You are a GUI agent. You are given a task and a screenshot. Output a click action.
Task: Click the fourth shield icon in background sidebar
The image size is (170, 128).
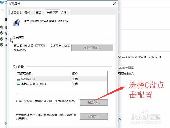2,45
